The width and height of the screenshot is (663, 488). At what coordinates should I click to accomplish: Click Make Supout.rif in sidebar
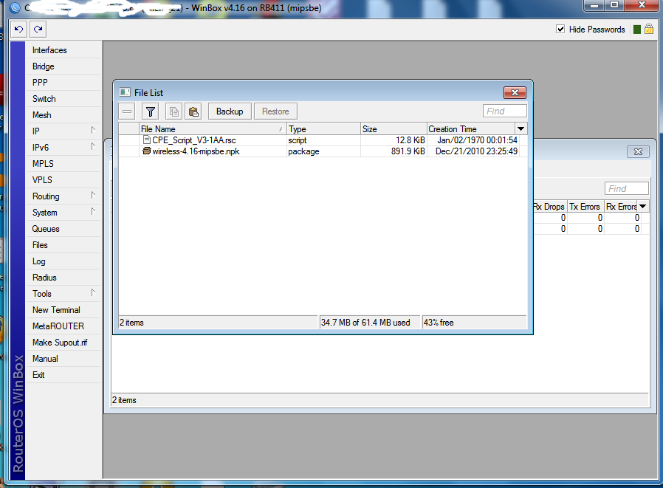pos(63,343)
